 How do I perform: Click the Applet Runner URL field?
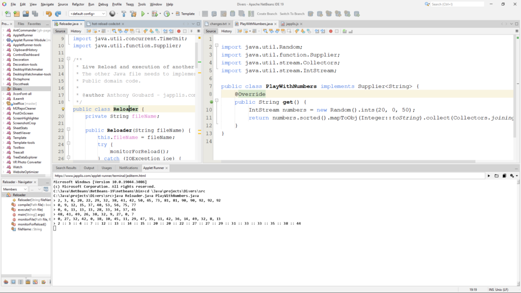pos(269,175)
